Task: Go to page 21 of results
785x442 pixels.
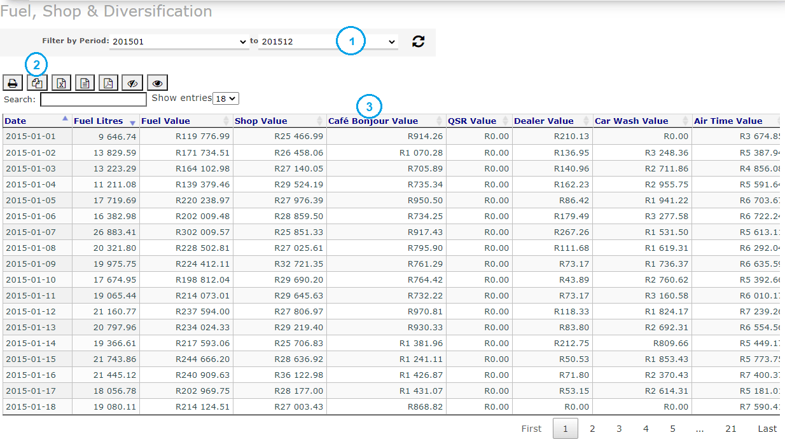Action: tap(731, 429)
